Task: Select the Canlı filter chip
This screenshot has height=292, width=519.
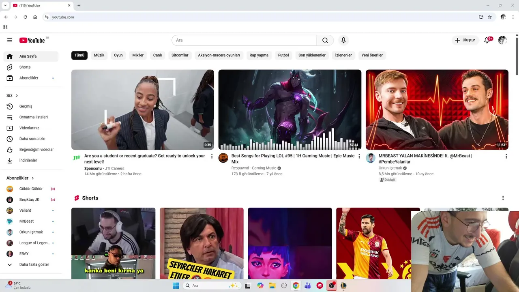Action: tap(158, 55)
